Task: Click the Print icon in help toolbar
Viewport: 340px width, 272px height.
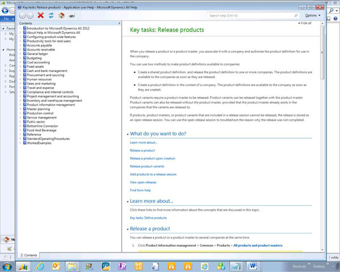Action: [72, 15]
